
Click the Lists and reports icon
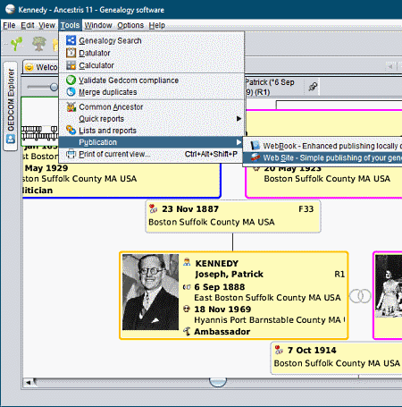click(x=71, y=130)
